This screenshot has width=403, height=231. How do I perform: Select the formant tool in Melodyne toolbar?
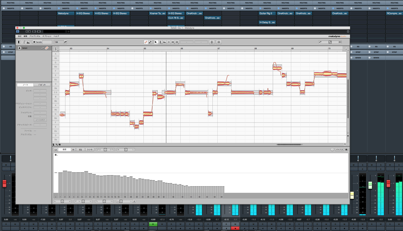[165, 42]
